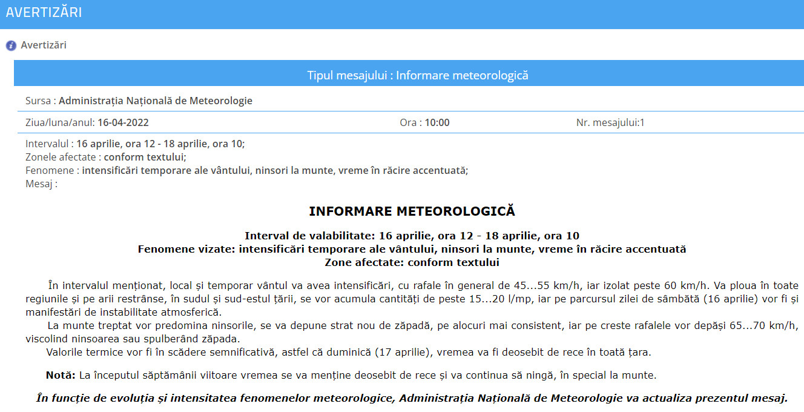Click the 'Mesaj :' label
Viewport: 804px width, 412px height.
(41, 184)
